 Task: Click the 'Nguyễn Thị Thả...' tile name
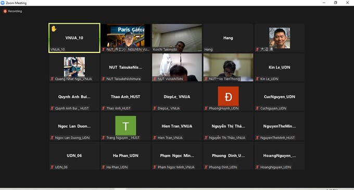click(x=228, y=126)
